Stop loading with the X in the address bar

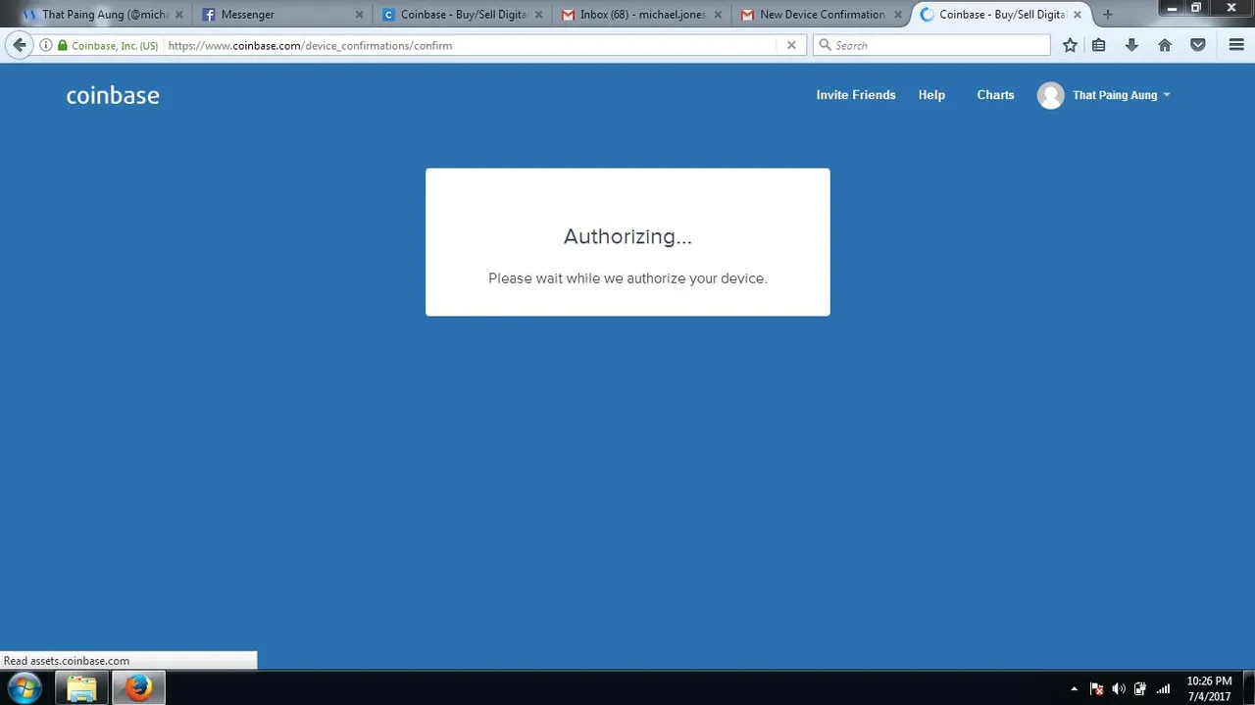click(x=792, y=45)
